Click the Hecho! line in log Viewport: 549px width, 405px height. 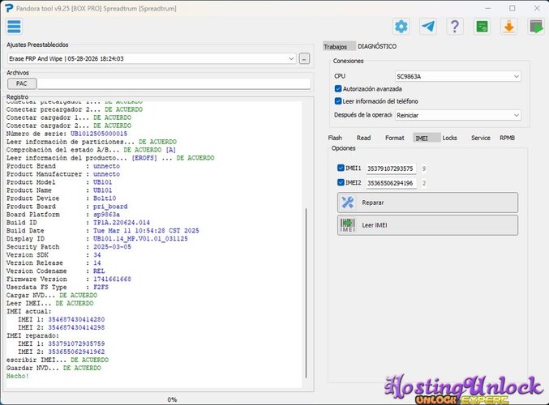(18, 376)
